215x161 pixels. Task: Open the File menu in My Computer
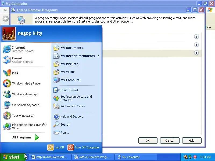point(5,10)
